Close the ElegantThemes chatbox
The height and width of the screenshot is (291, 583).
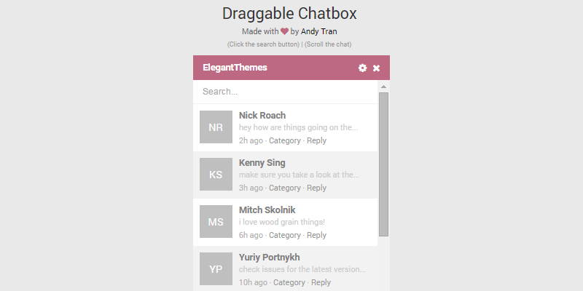pos(377,68)
